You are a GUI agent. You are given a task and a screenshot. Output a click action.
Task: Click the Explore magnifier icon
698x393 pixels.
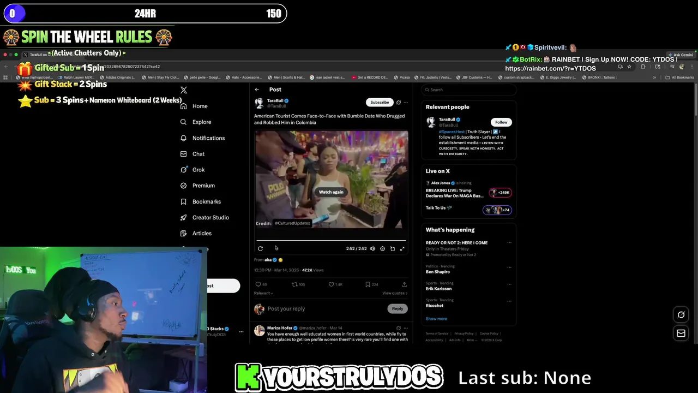click(184, 122)
